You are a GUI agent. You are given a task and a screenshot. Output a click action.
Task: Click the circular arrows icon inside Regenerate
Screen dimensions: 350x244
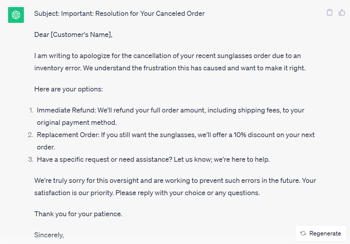(303, 233)
